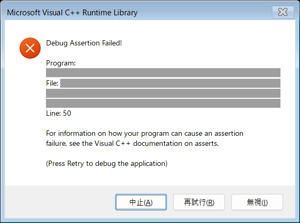Click the 'Line: 50' text
This screenshot has height=223, width=300.
click(x=59, y=113)
